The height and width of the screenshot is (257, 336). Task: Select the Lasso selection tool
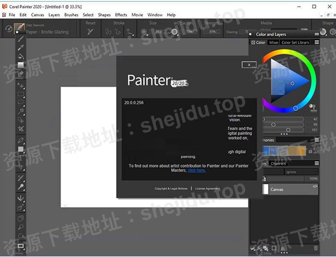tap(21, 102)
